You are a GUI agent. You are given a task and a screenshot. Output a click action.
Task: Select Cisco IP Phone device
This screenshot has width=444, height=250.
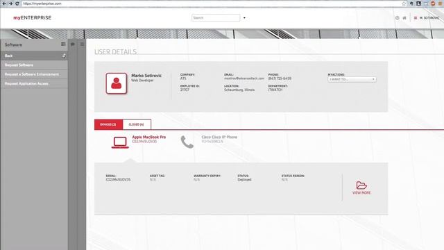219,137
